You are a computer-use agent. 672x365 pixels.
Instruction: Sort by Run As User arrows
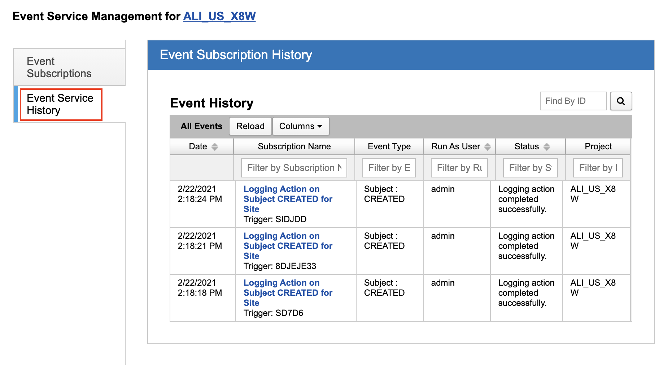point(487,147)
